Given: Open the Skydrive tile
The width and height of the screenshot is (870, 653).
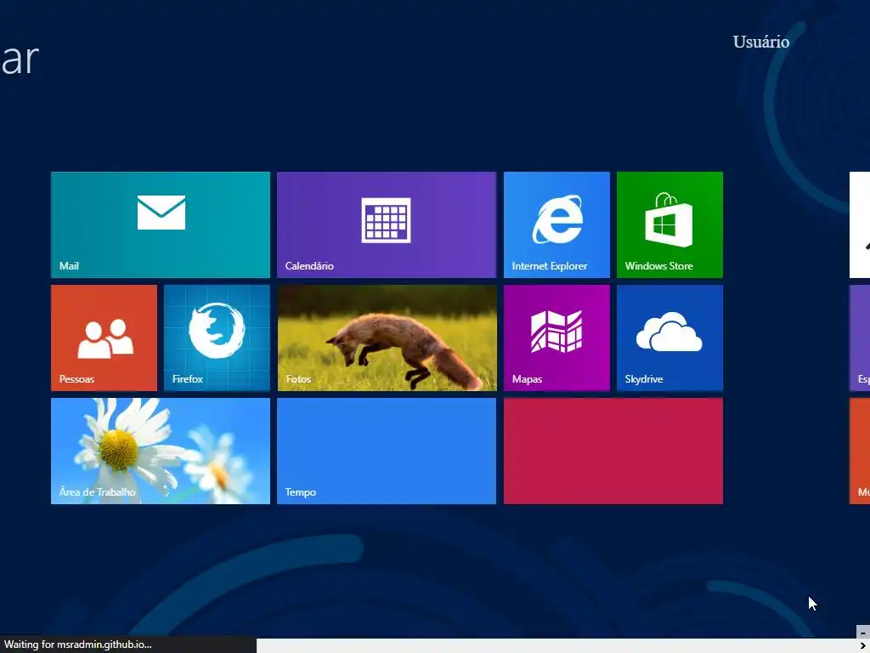Looking at the screenshot, I should tap(669, 338).
